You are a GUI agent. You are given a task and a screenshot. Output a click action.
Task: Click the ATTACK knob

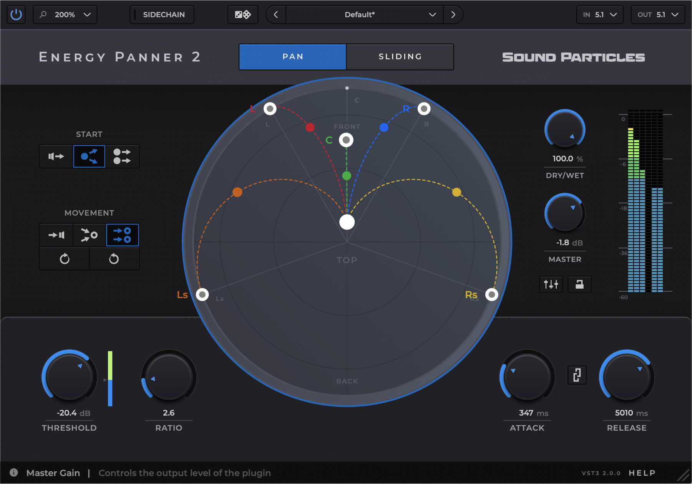coord(527,377)
